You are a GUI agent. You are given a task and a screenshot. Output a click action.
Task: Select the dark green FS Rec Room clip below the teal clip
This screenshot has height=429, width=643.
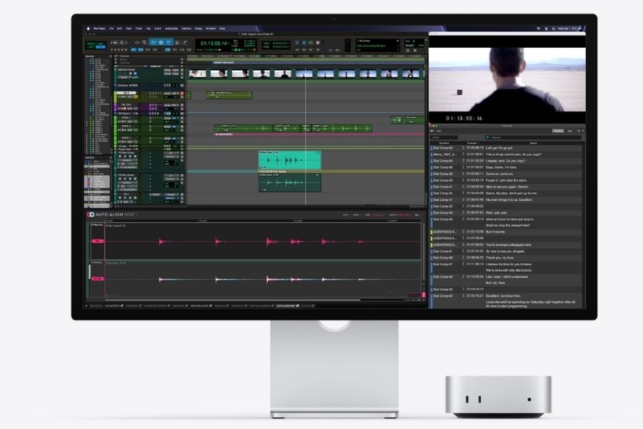(289, 182)
